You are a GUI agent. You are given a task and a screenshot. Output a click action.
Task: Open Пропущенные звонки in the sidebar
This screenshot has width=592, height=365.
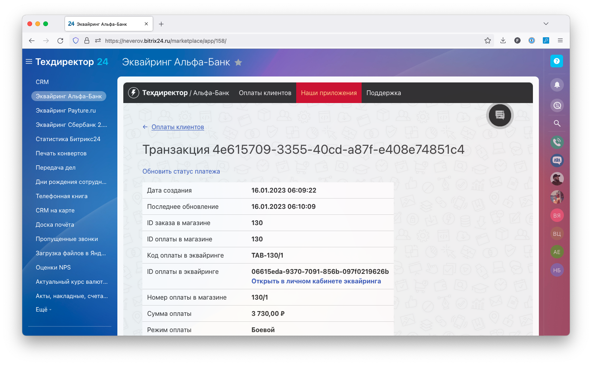67,239
